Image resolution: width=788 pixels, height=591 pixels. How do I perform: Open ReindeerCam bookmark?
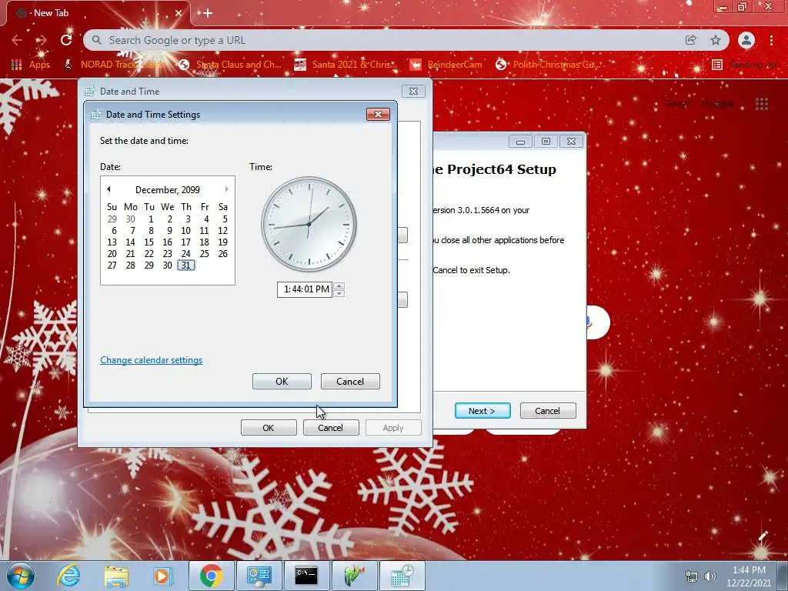[x=446, y=65]
